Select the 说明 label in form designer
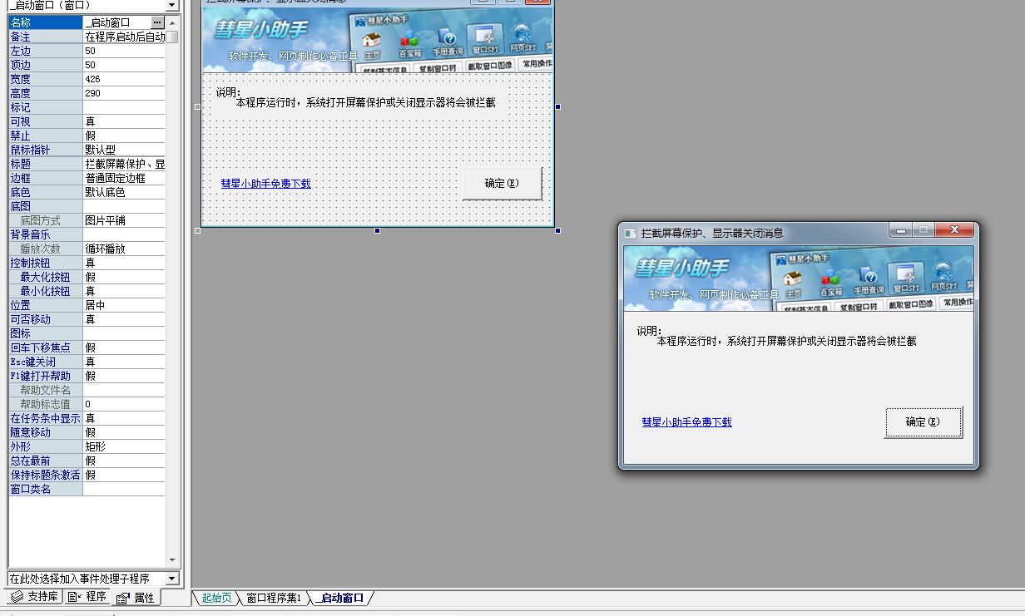1025x616 pixels. pyautogui.click(x=356, y=98)
